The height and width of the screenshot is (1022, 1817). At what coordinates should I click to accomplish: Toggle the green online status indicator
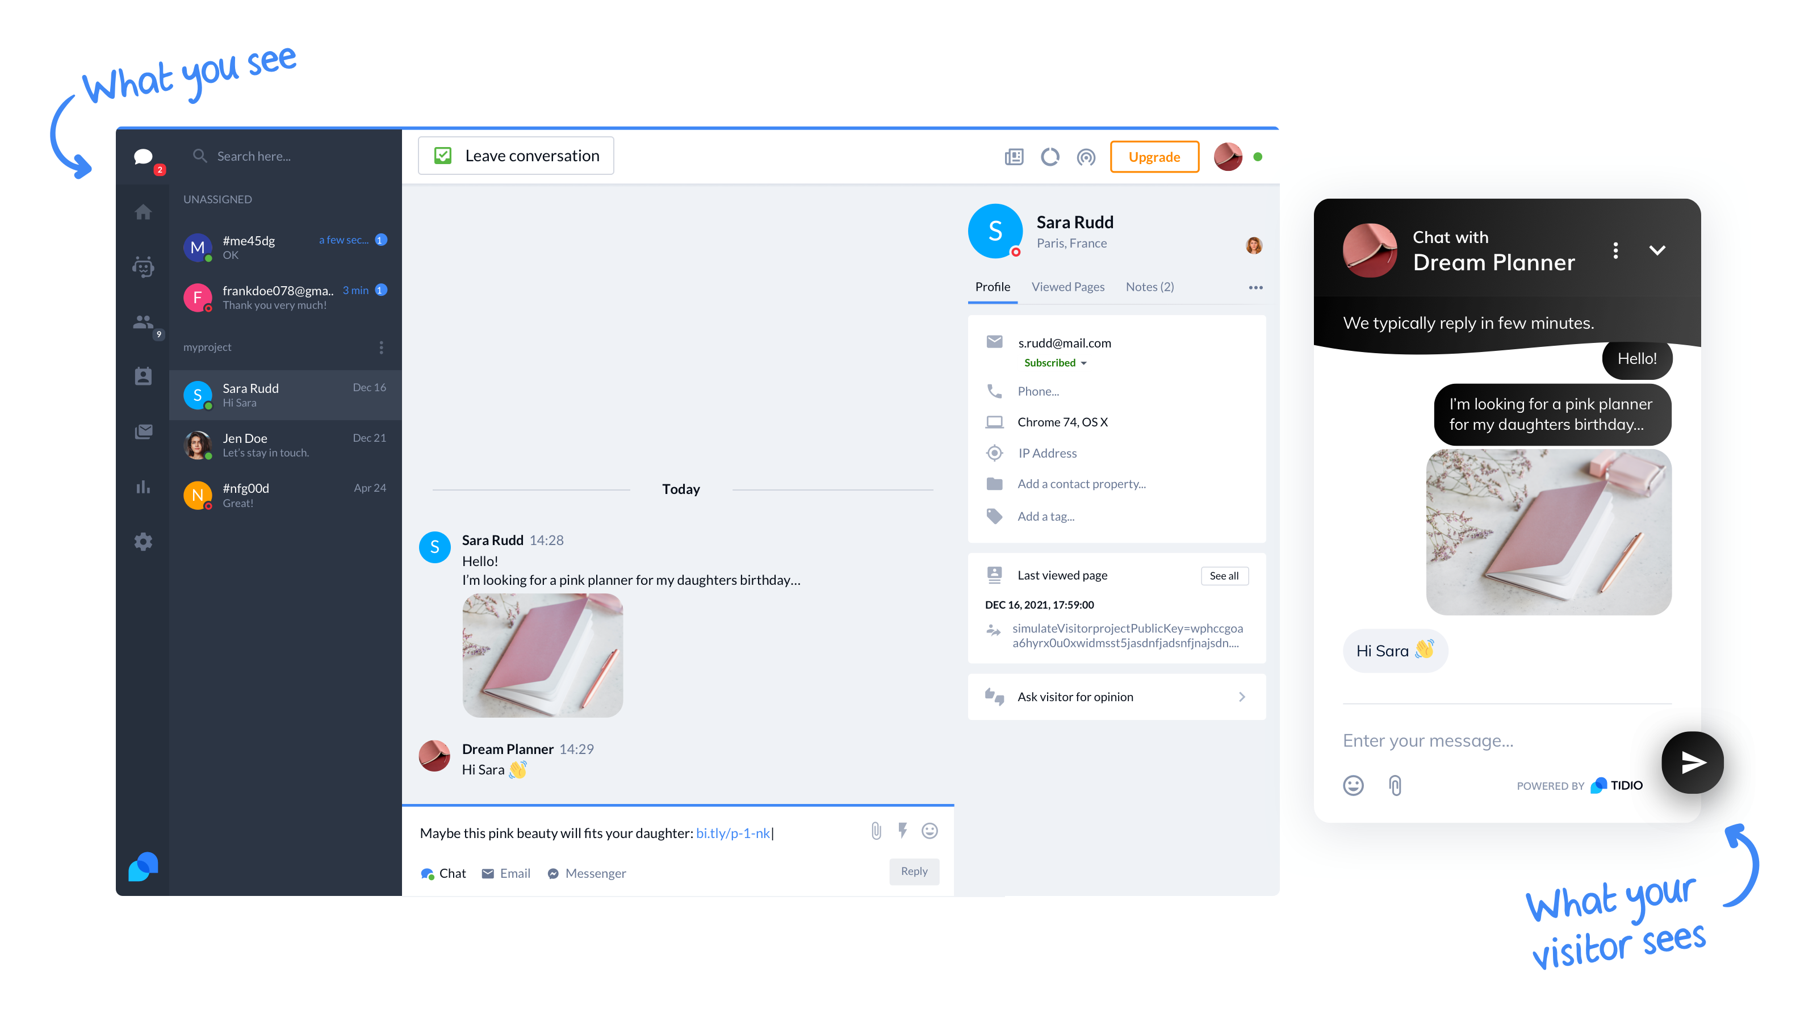(1258, 157)
